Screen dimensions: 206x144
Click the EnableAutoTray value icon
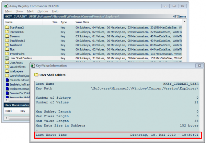click(7, 84)
